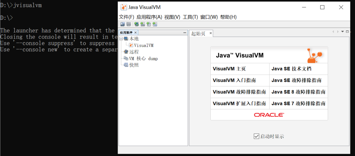Screen dimensions: 355x156
Task: Minimize the Java VisualVM window
Action: (x=304, y=7)
